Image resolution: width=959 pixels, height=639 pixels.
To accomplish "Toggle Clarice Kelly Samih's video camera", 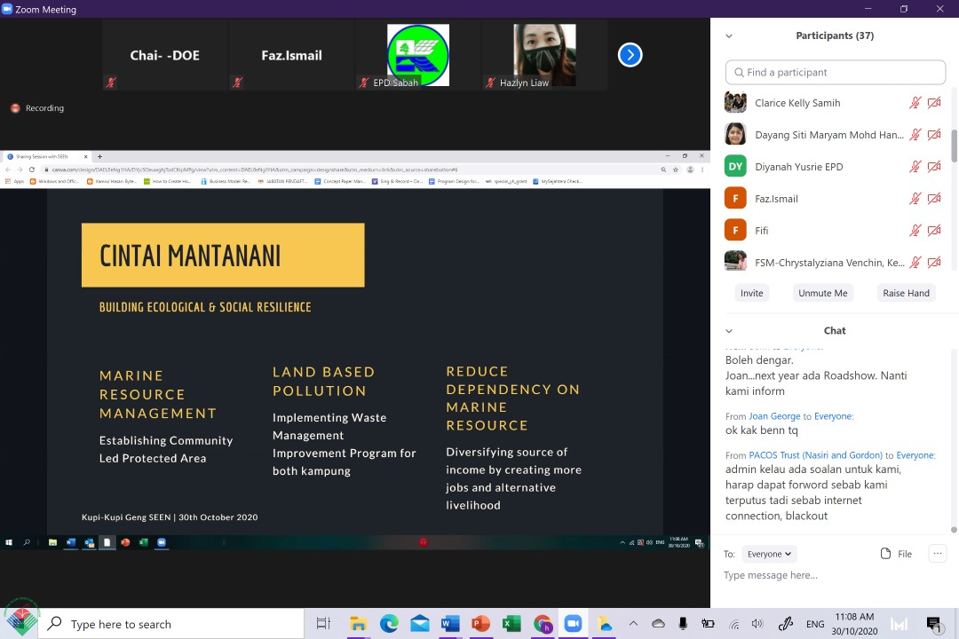I will 934,103.
